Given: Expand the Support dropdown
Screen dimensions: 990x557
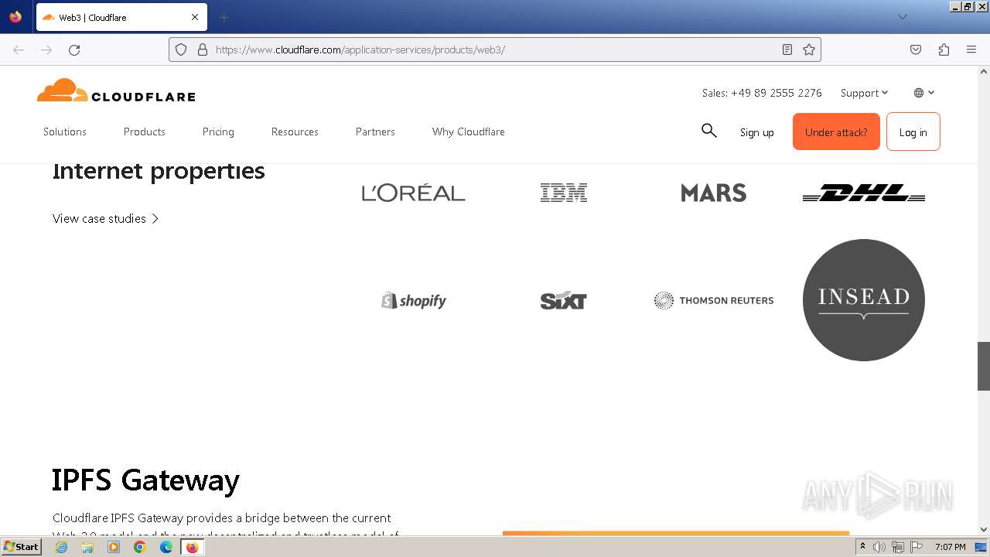Looking at the screenshot, I should tap(864, 93).
